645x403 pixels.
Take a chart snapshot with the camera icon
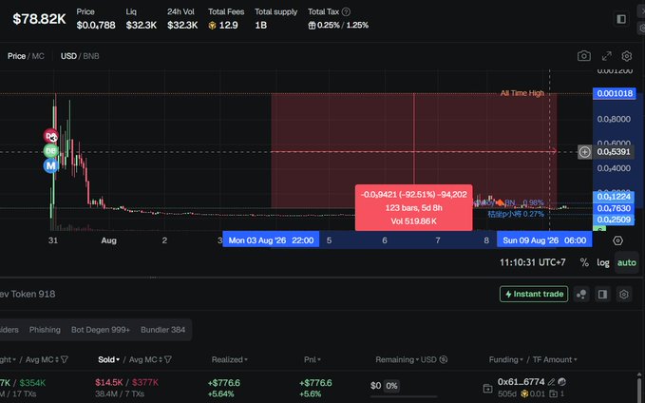coord(583,56)
